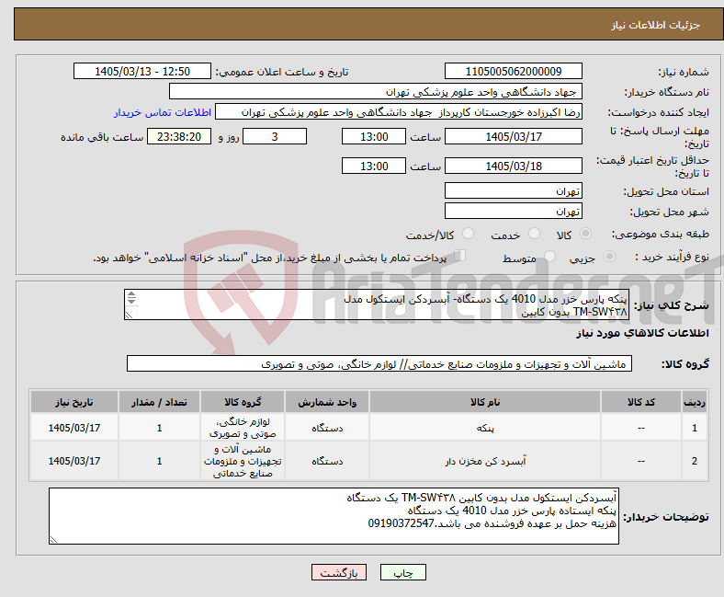Image resolution: width=724 pixels, height=597 pixels.
Task: Click the ردیف column header
Action: (x=695, y=402)
